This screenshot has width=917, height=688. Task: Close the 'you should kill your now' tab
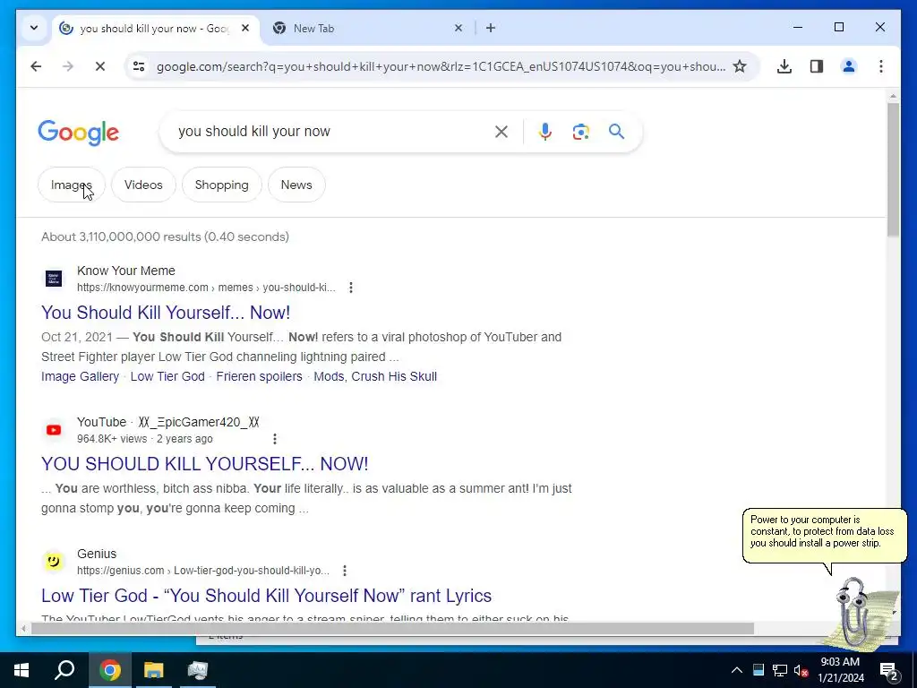[245, 28]
